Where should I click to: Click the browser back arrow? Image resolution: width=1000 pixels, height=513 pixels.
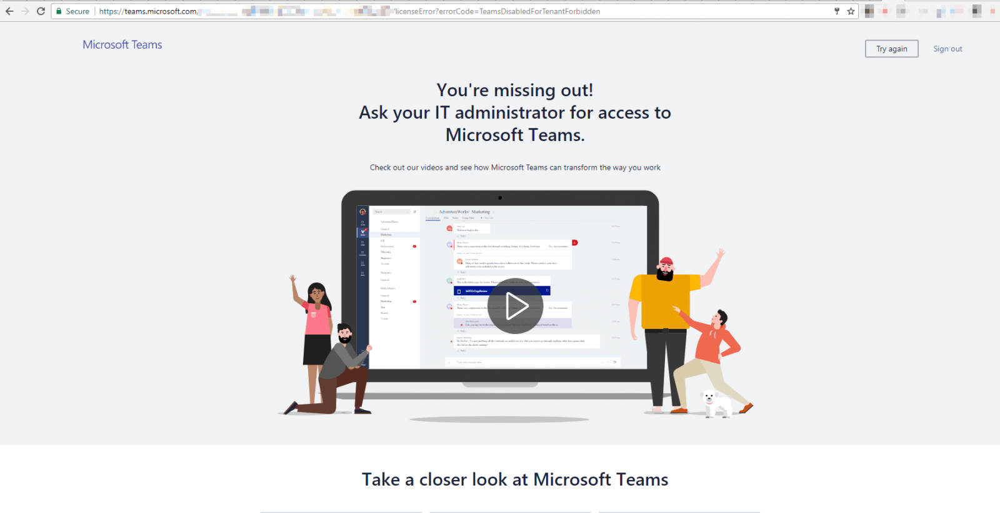9,11
